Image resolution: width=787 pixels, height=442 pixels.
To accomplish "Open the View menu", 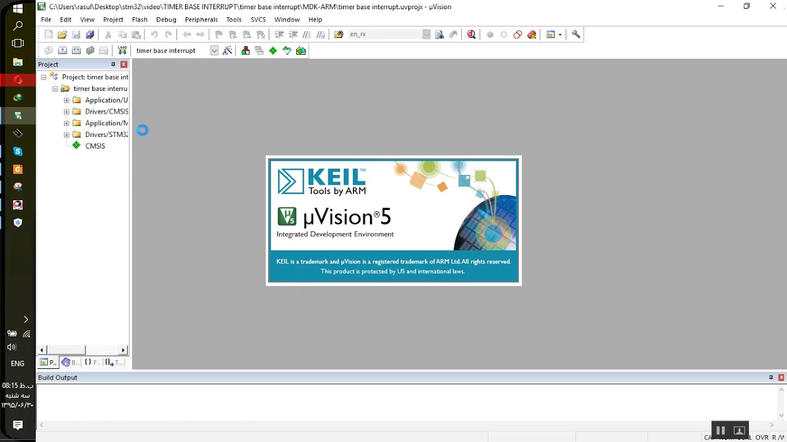I will [87, 20].
